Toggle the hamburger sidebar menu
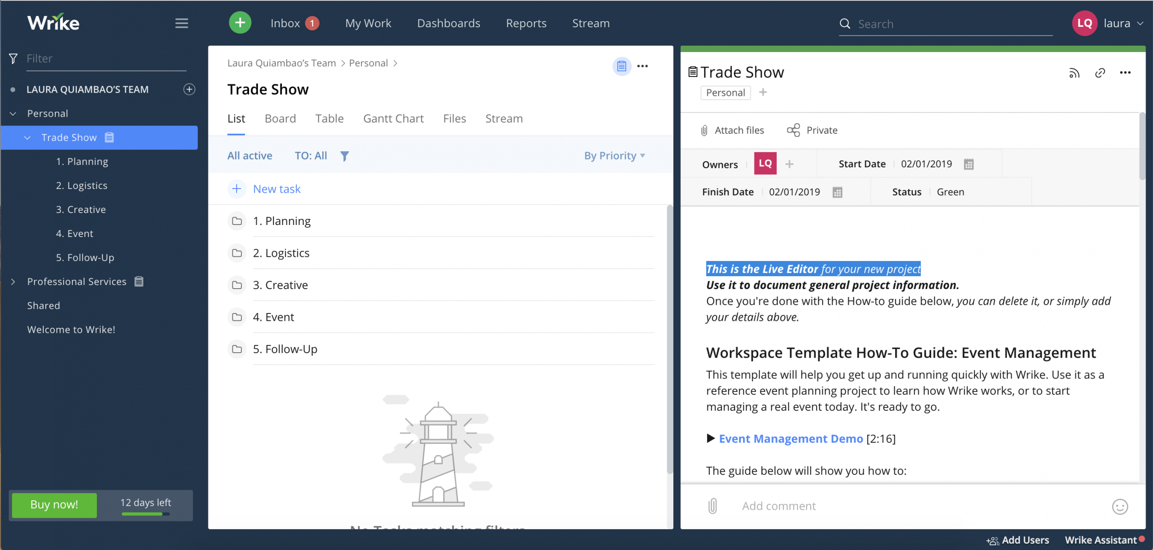1153x550 pixels. [x=182, y=23]
